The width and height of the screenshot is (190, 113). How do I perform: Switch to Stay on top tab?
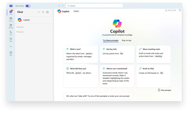coord(126,40)
